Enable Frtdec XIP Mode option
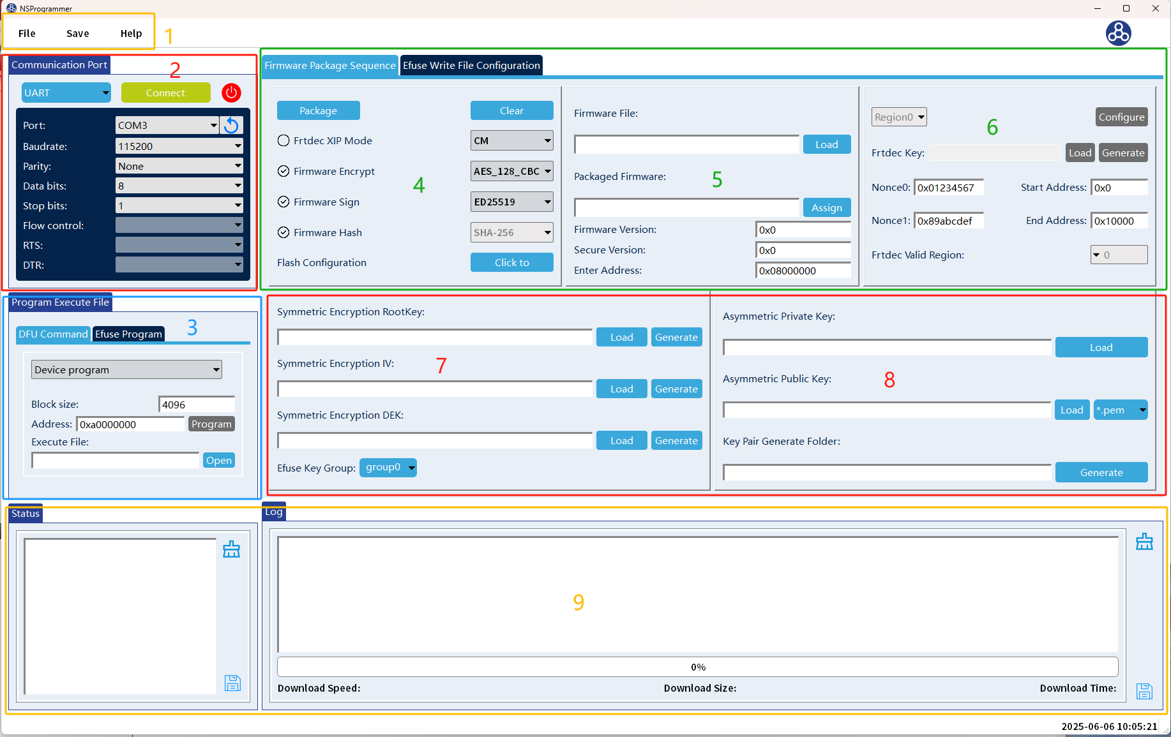 (283, 140)
